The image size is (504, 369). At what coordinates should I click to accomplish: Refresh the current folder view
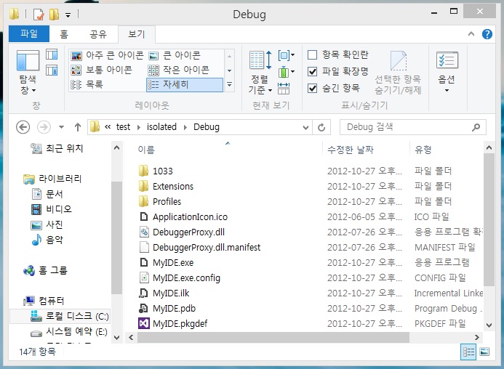pos(322,127)
